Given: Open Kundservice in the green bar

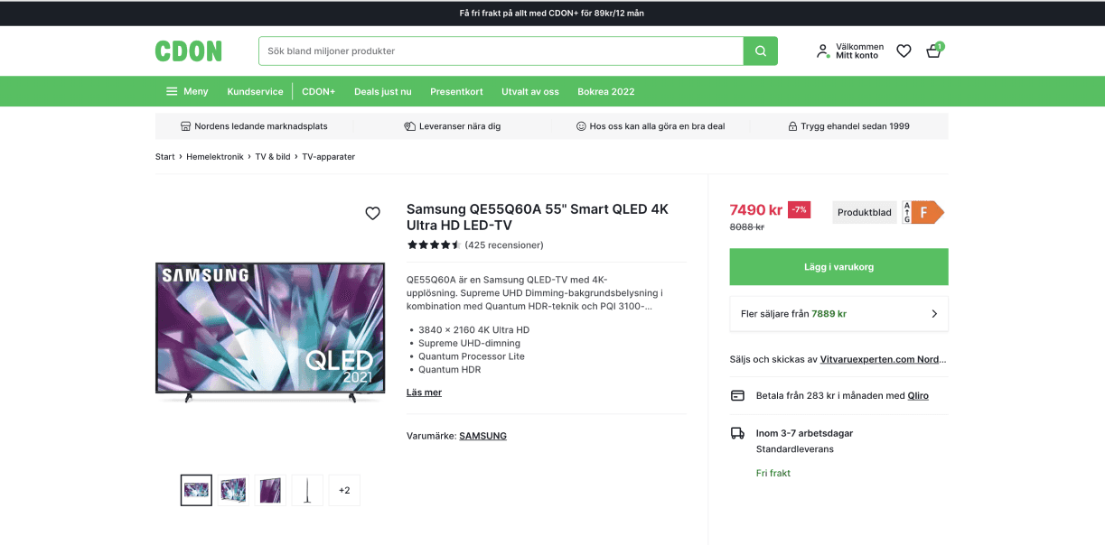Looking at the screenshot, I should [x=255, y=91].
